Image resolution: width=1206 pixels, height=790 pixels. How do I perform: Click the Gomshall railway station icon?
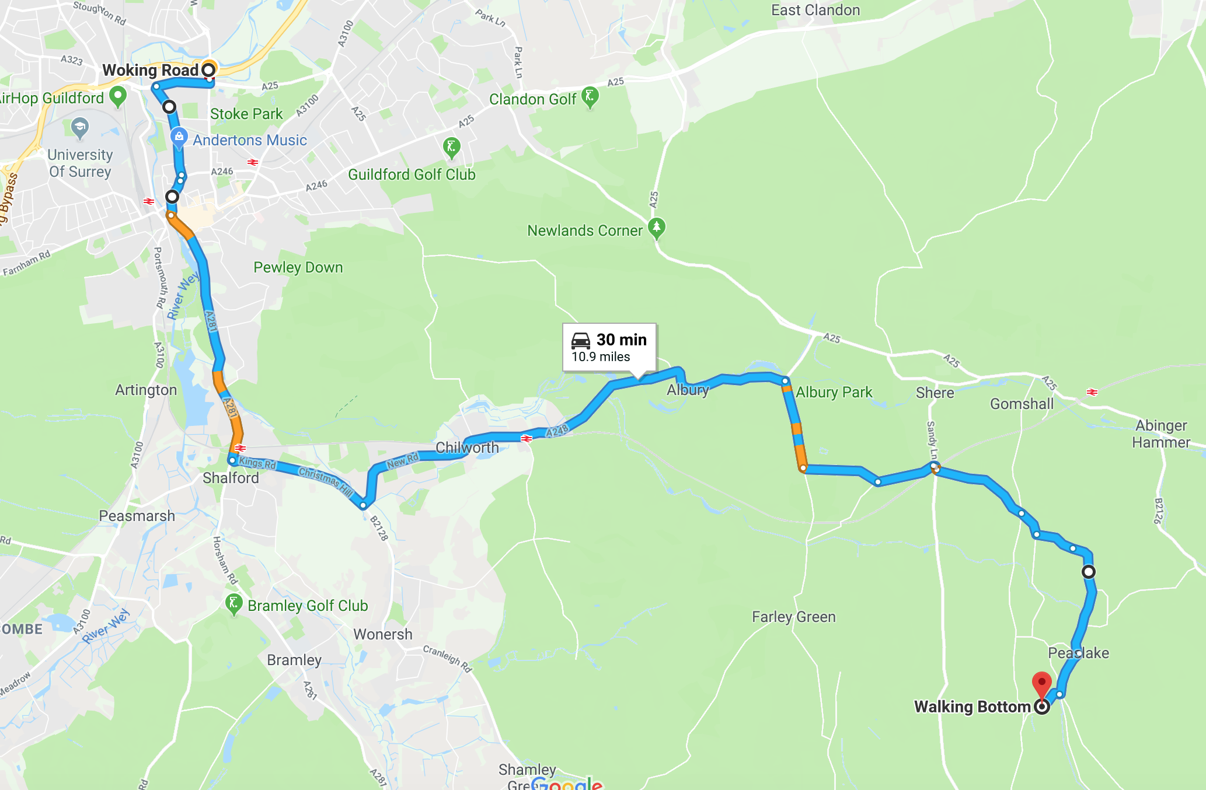point(1092,392)
